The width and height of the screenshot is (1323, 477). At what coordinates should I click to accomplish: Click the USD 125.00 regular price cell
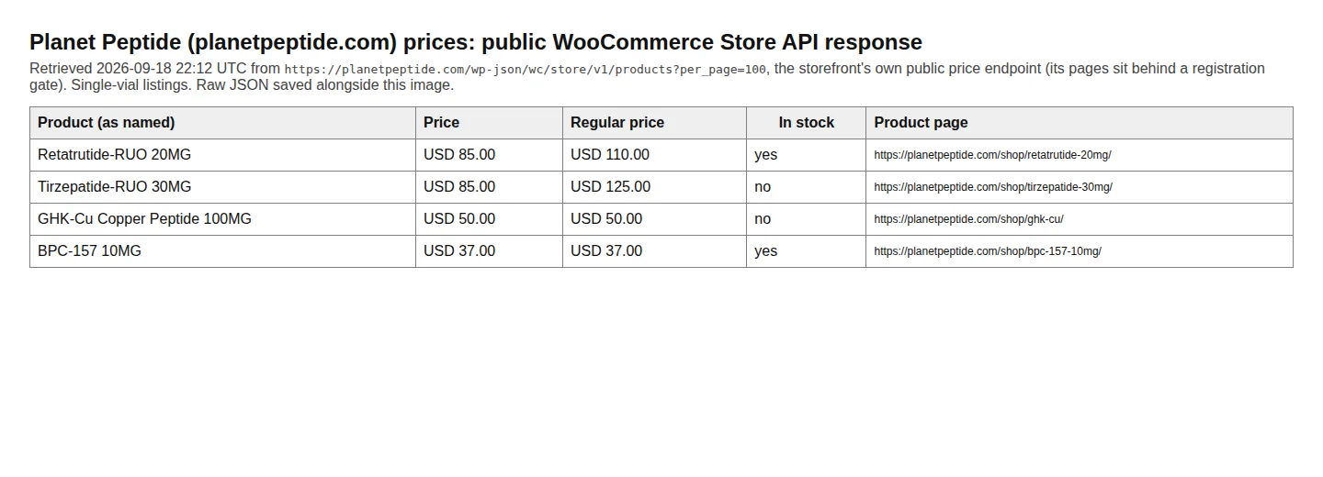pyautogui.click(x=654, y=187)
